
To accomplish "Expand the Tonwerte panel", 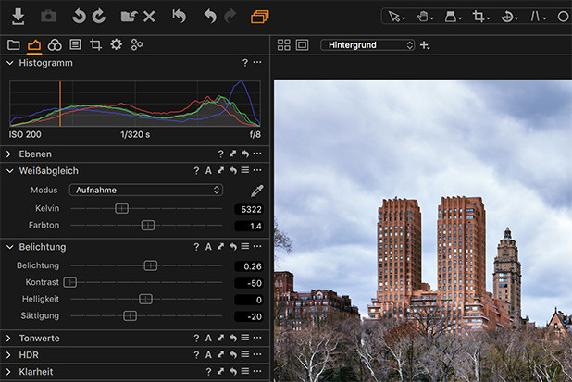I will [9, 339].
